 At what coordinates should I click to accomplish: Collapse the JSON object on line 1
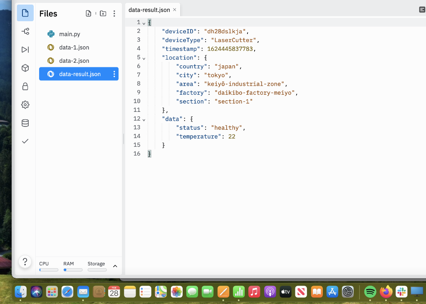[x=144, y=23]
